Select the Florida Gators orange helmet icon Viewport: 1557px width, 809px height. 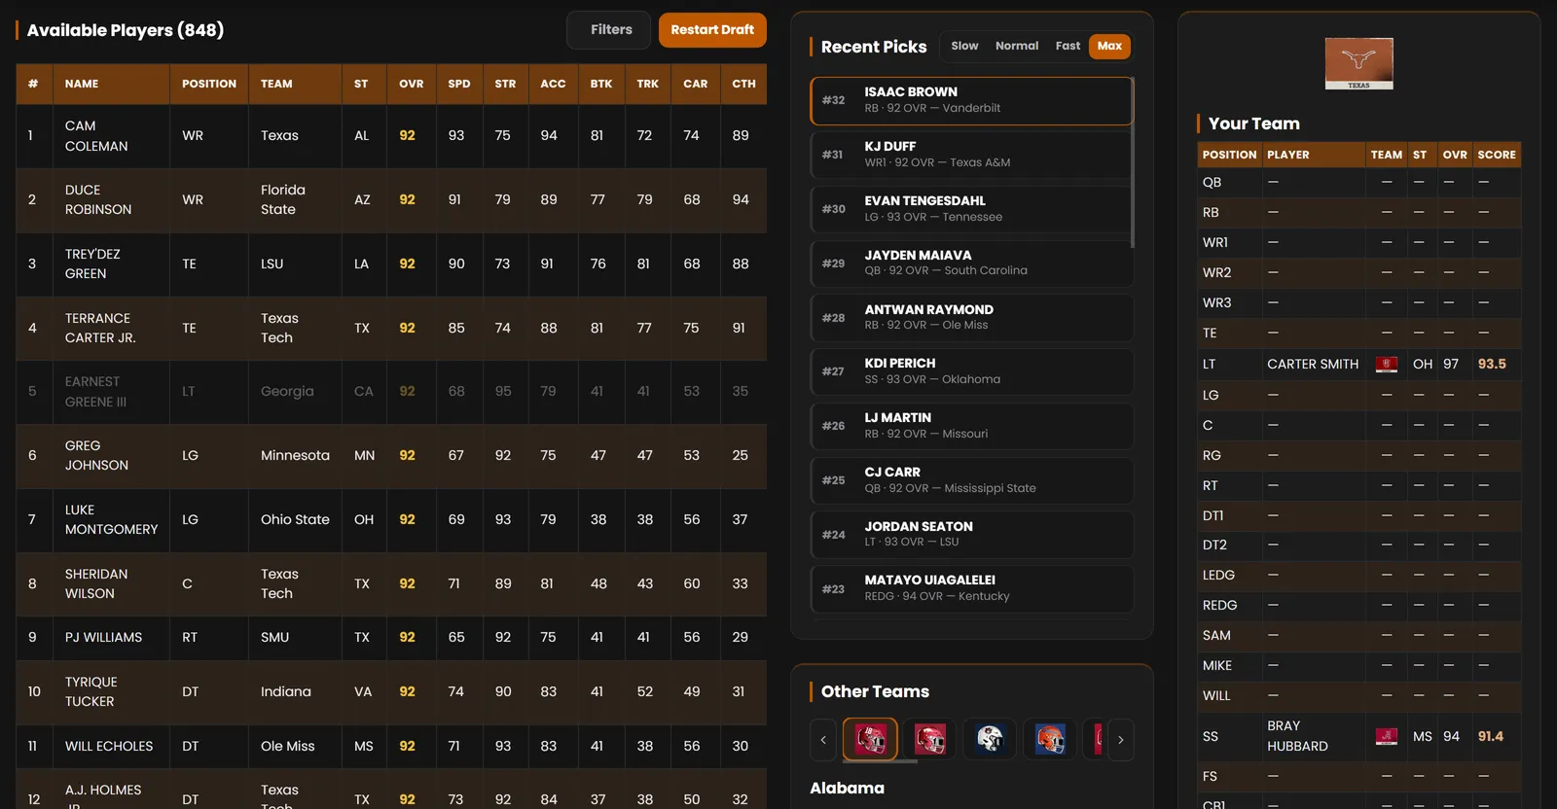tap(1050, 740)
